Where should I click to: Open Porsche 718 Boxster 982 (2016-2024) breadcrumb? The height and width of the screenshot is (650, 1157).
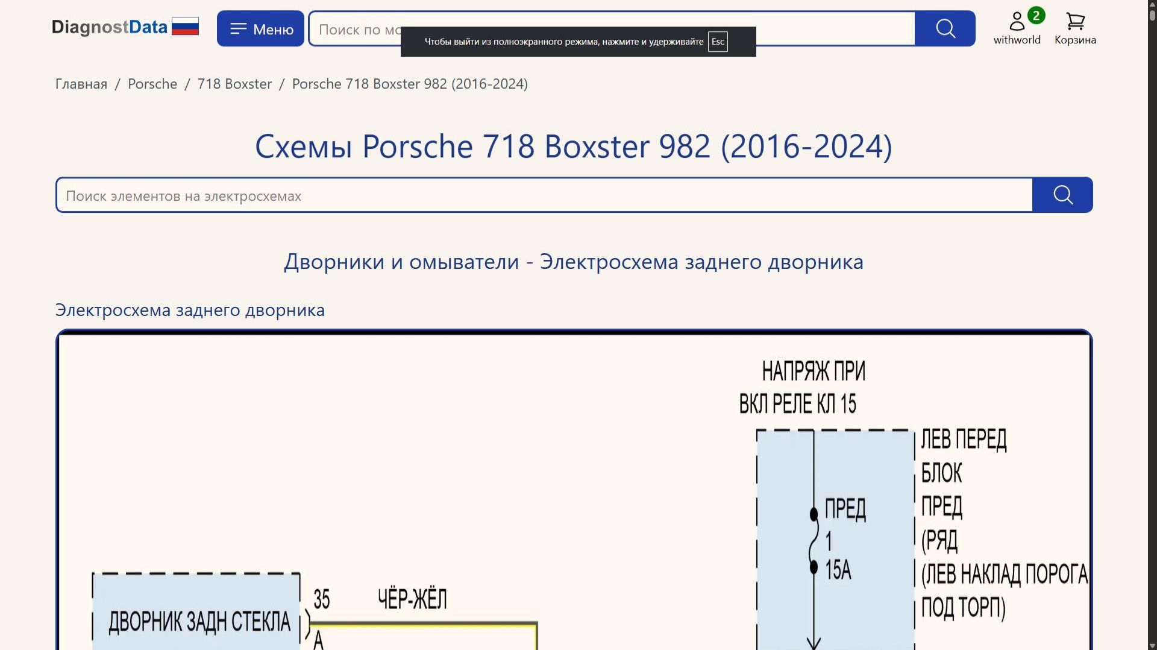(409, 84)
